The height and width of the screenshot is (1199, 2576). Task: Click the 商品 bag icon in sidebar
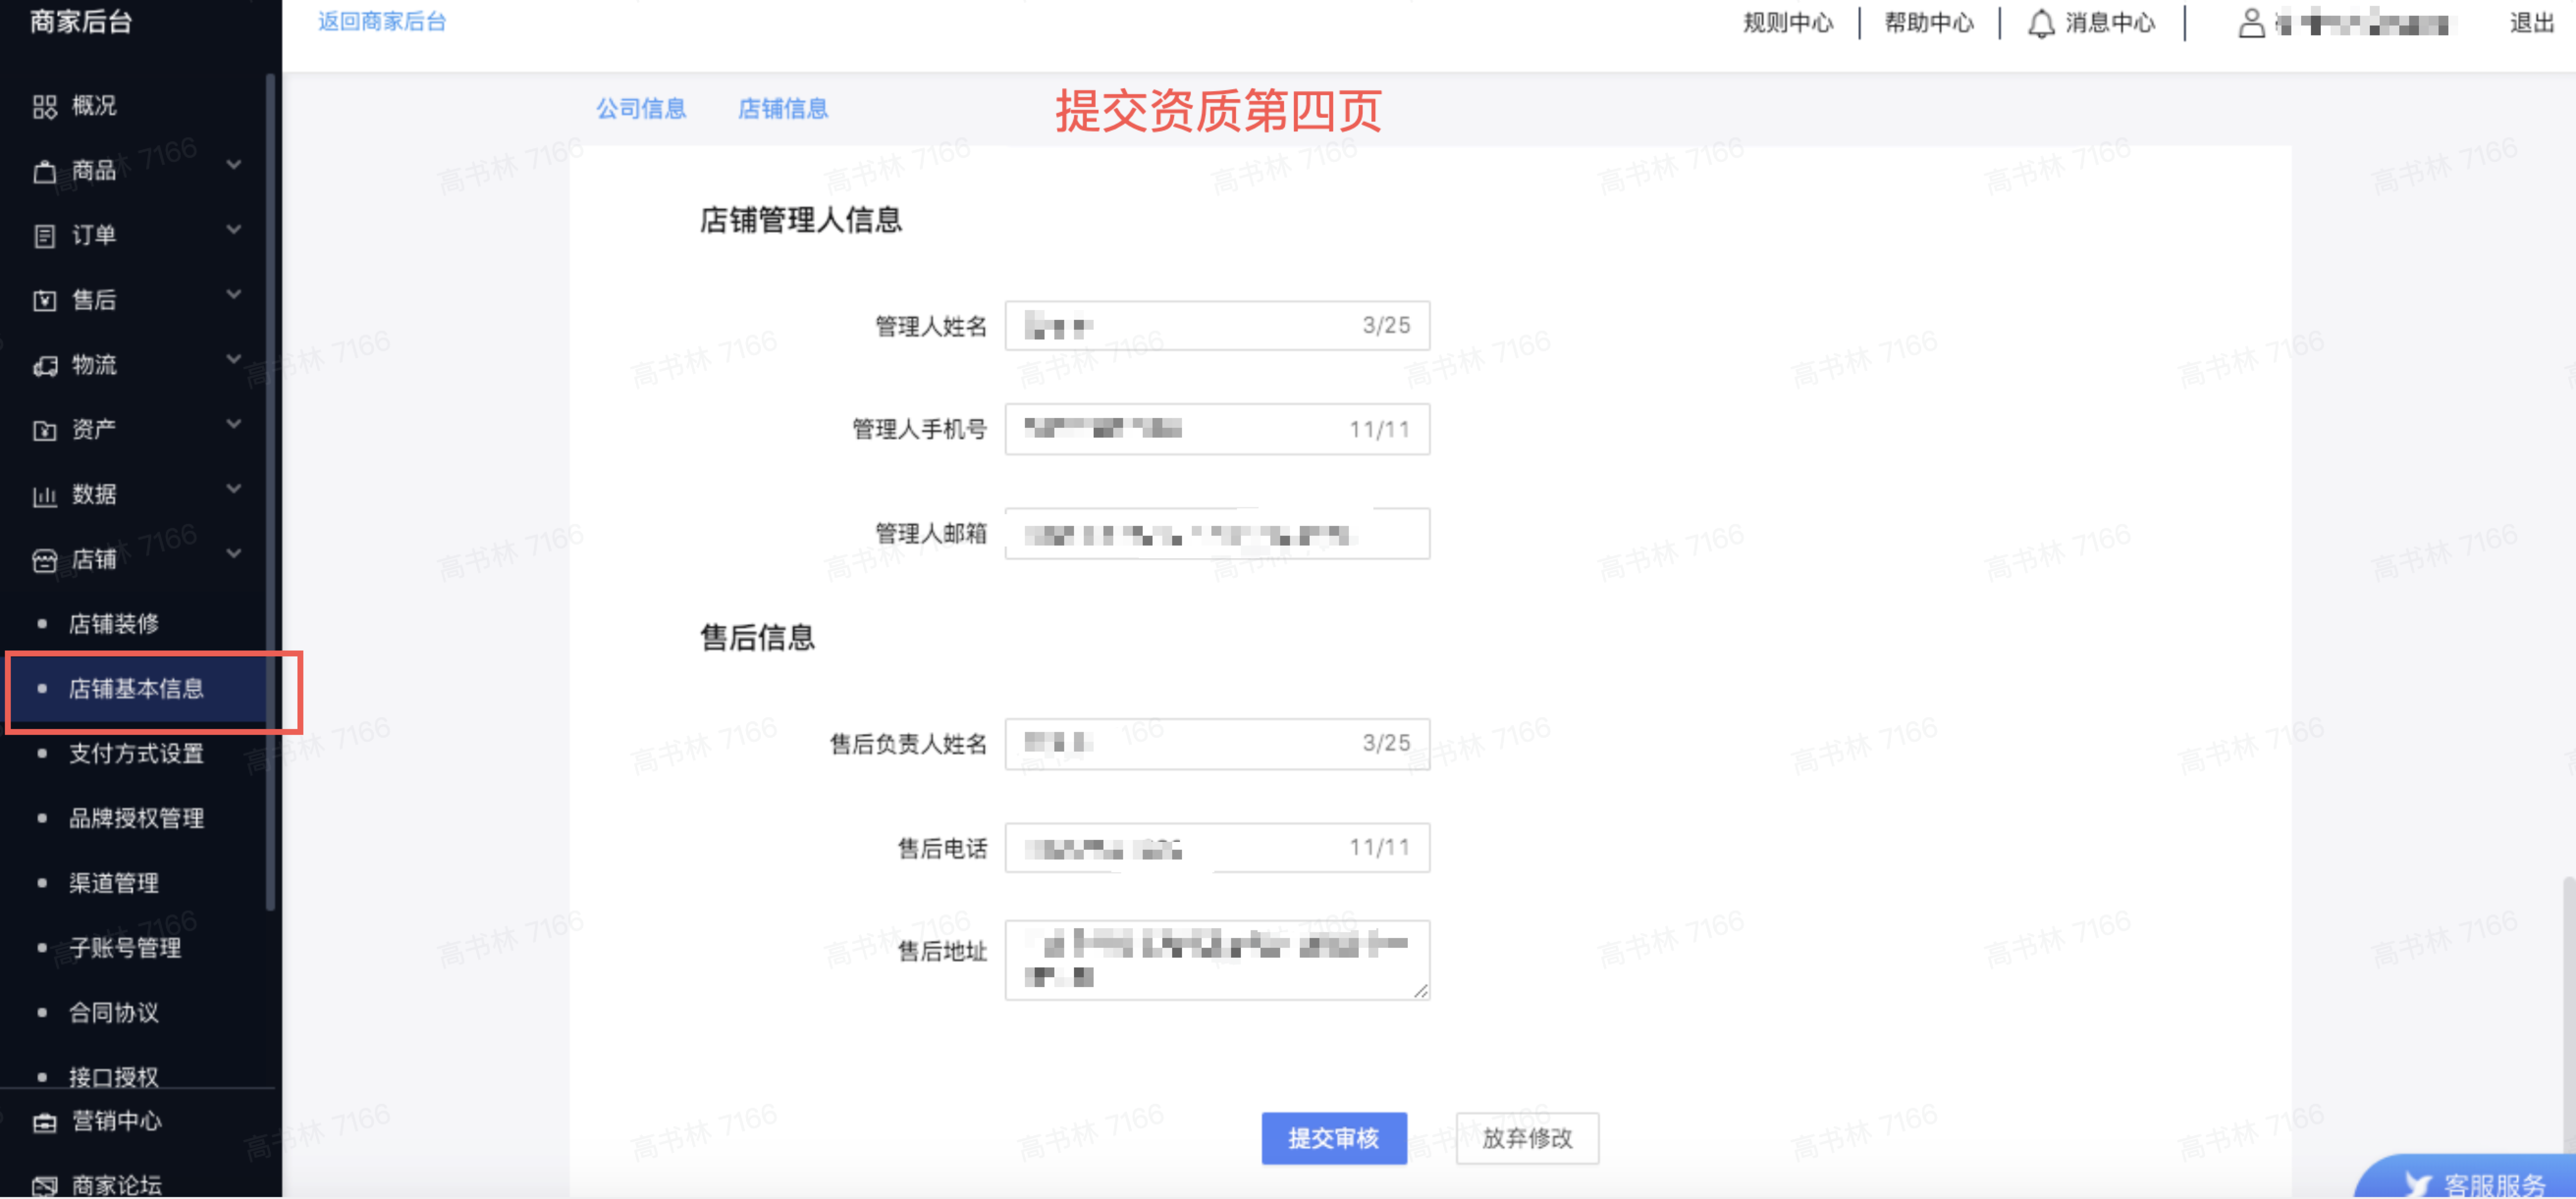pos(44,172)
